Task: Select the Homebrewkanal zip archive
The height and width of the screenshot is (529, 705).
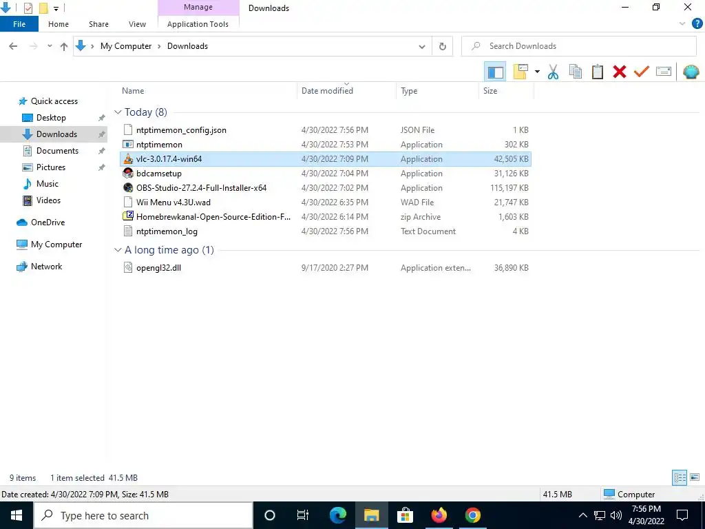Action: (326, 217)
